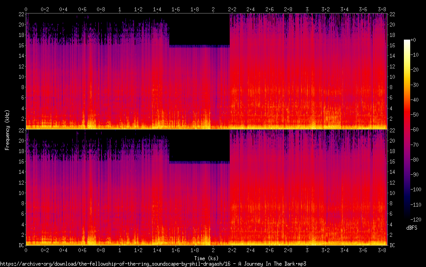Click the black cutoff region in lower channel

pyautogui.click(x=199, y=145)
